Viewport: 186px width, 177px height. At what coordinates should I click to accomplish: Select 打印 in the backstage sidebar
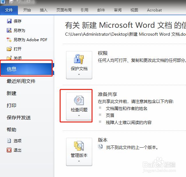pyautogui.click(x=11, y=105)
